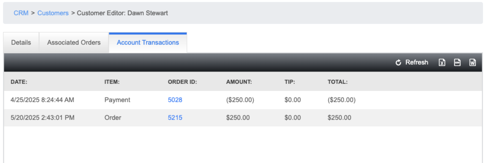Select the Payment transaction row
The height and width of the screenshot is (163, 485).
click(x=243, y=100)
